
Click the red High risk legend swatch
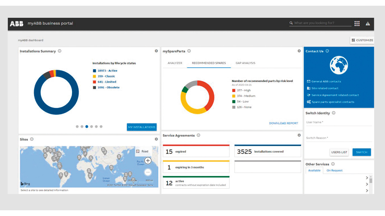tap(234, 90)
